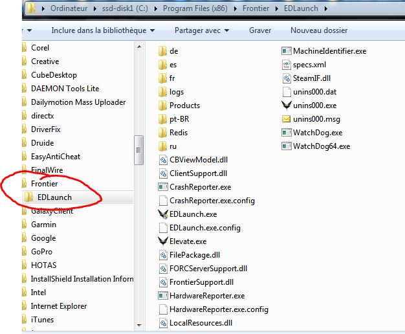
Task: Select FORCServerSupport.dll file icon
Action: click(163, 269)
